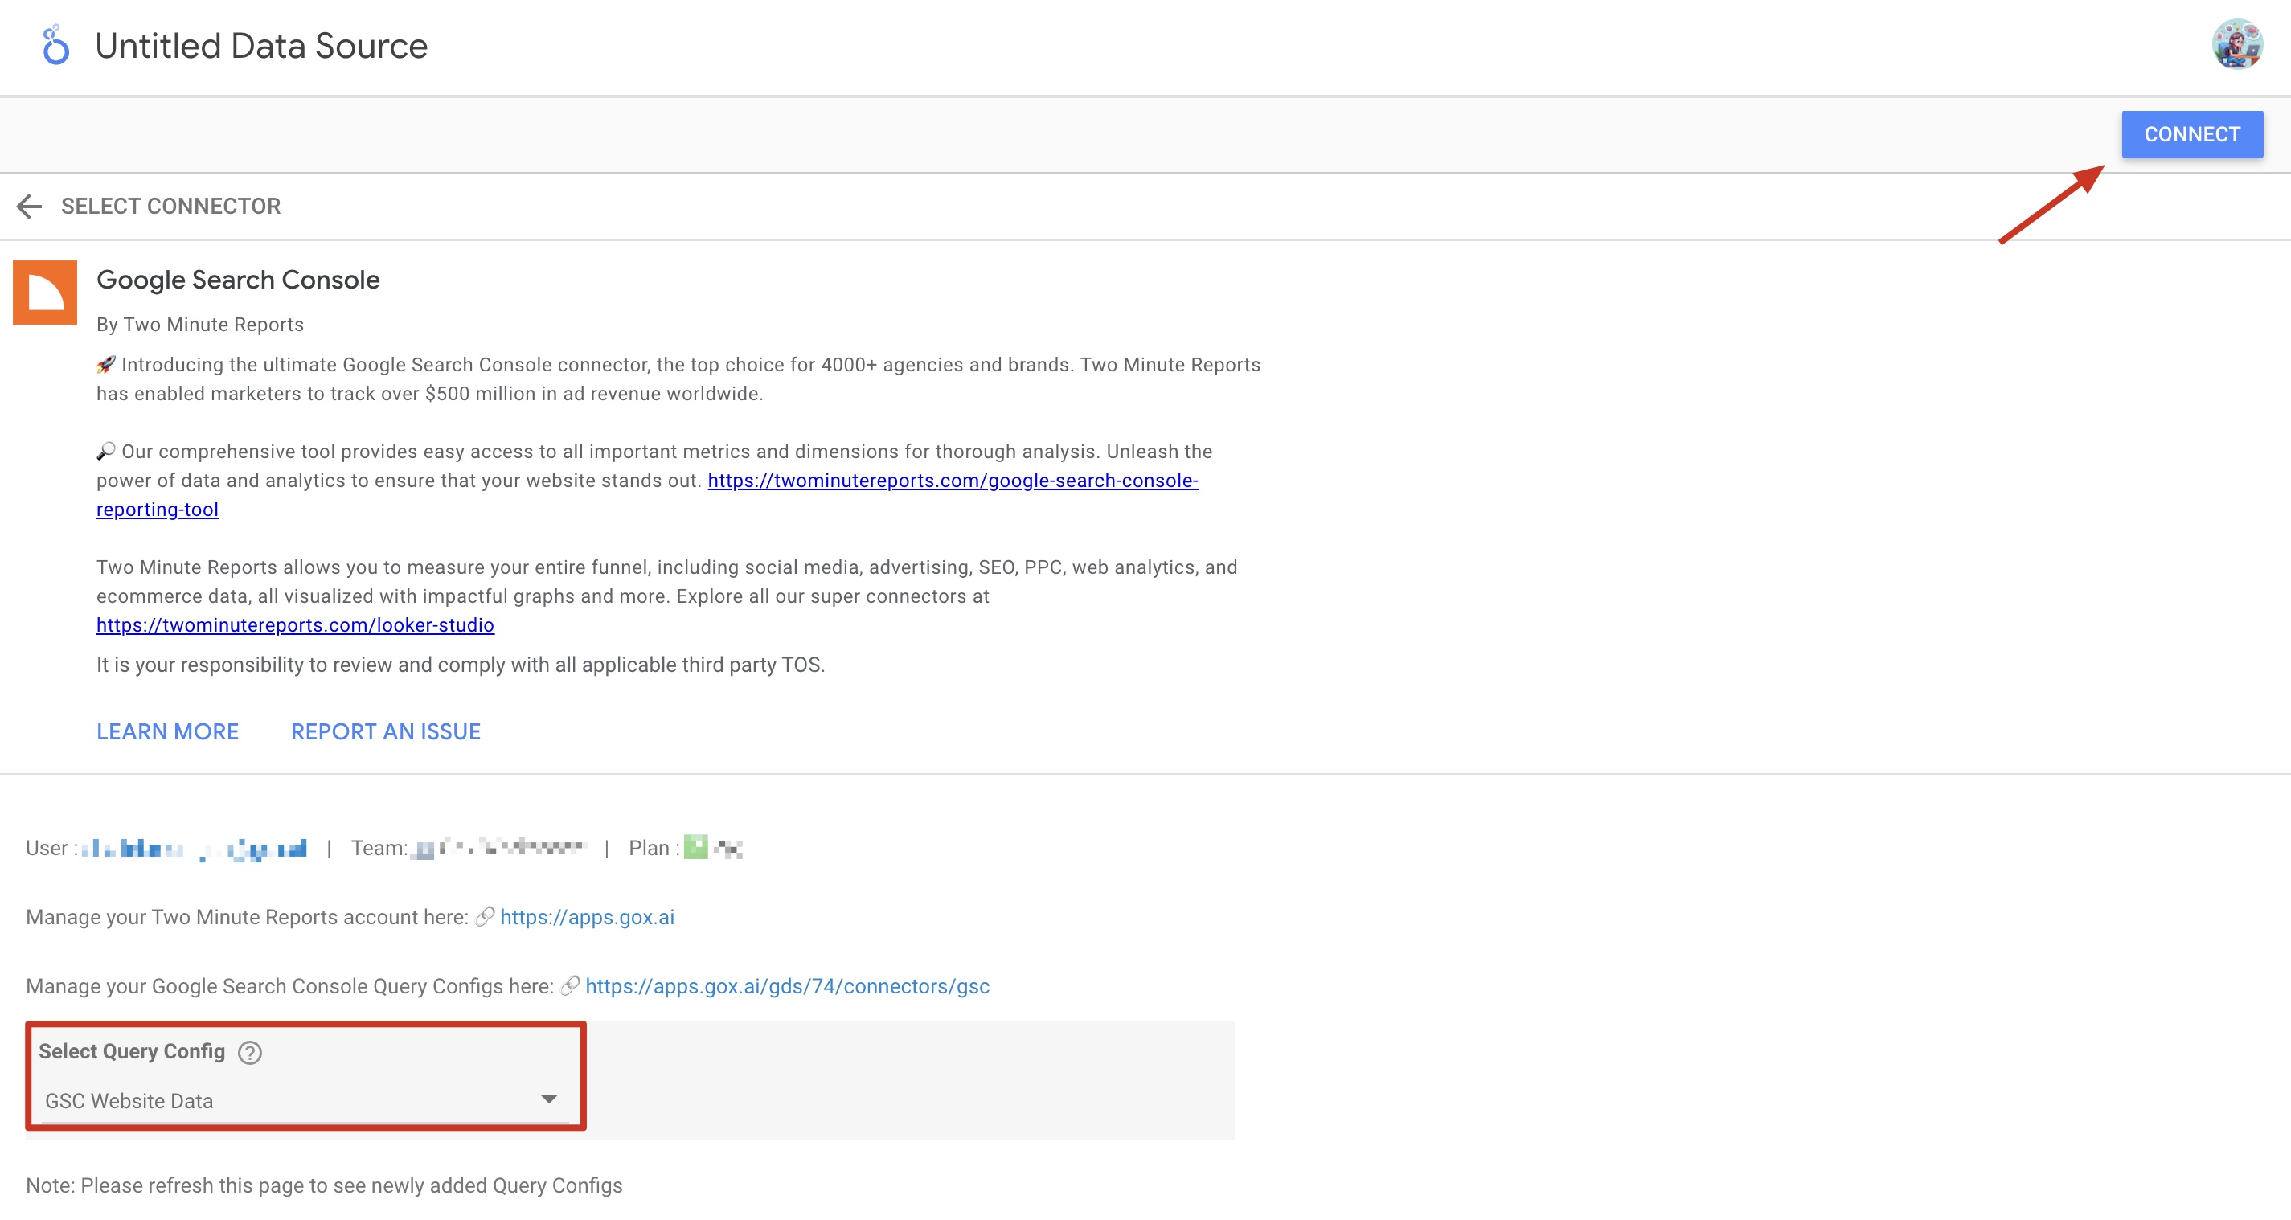Click the blue CONNECT button
The height and width of the screenshot is (1220, 2291).
[x=2191, y=134]
